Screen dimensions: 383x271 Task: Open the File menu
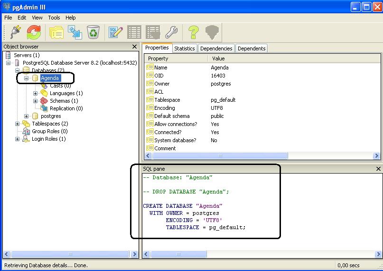(8, 18)
